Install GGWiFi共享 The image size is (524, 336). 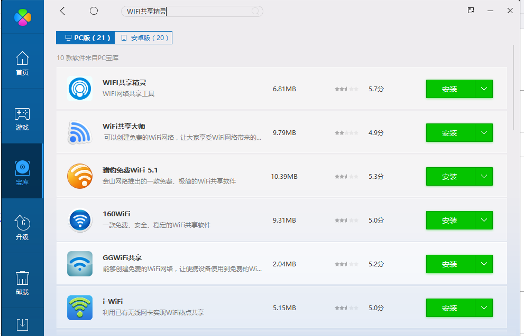[x=450, y=264]
